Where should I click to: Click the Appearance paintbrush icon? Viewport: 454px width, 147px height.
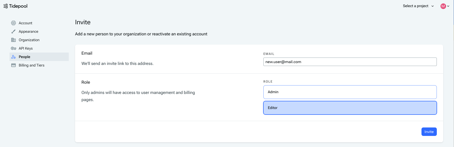[13, 31]
